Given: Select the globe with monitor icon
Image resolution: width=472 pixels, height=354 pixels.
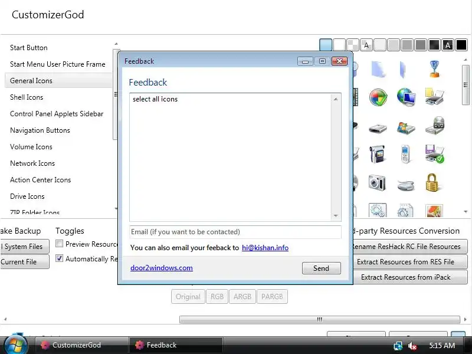Looking at the screenshot, I should pos(406,97).
